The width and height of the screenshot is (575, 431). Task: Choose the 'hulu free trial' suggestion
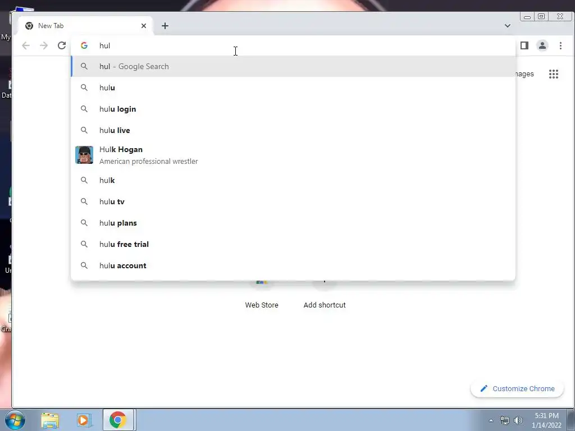(293, 244)
